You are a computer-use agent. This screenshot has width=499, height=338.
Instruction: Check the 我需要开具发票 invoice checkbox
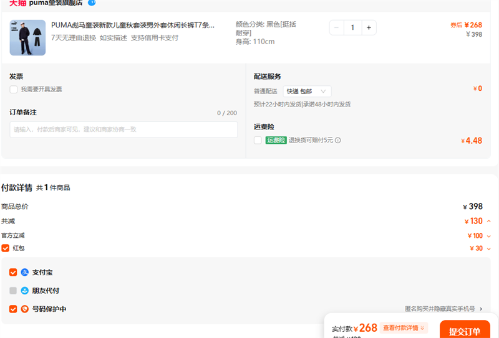(14, 90)
